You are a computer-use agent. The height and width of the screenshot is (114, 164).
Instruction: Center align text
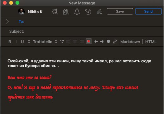tap(75, 42)
